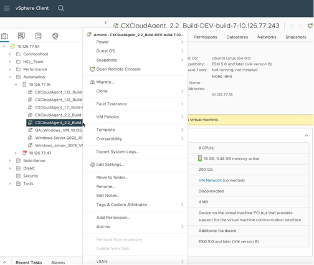Open the Guest OS submenu
The image size is (314, 265).
135,51
